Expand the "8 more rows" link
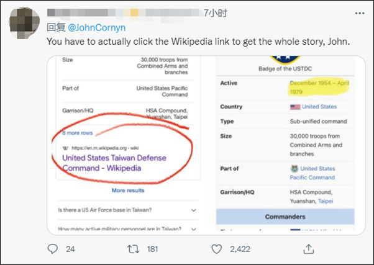 pyautogui.click(x=78, y=133)
